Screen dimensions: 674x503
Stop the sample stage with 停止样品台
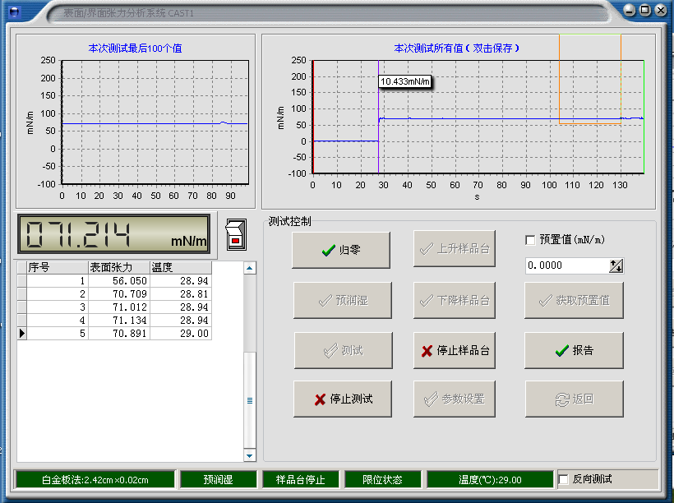coord(455,350)
